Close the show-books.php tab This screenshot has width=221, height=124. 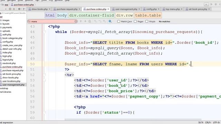coord(50,9)
